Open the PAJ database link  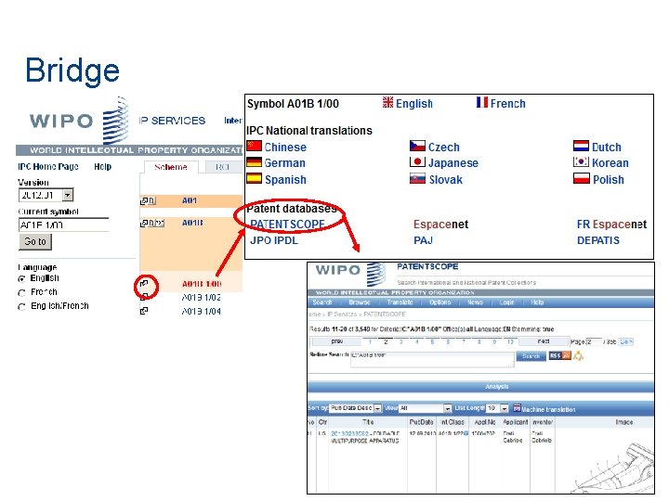pos(423,240)
